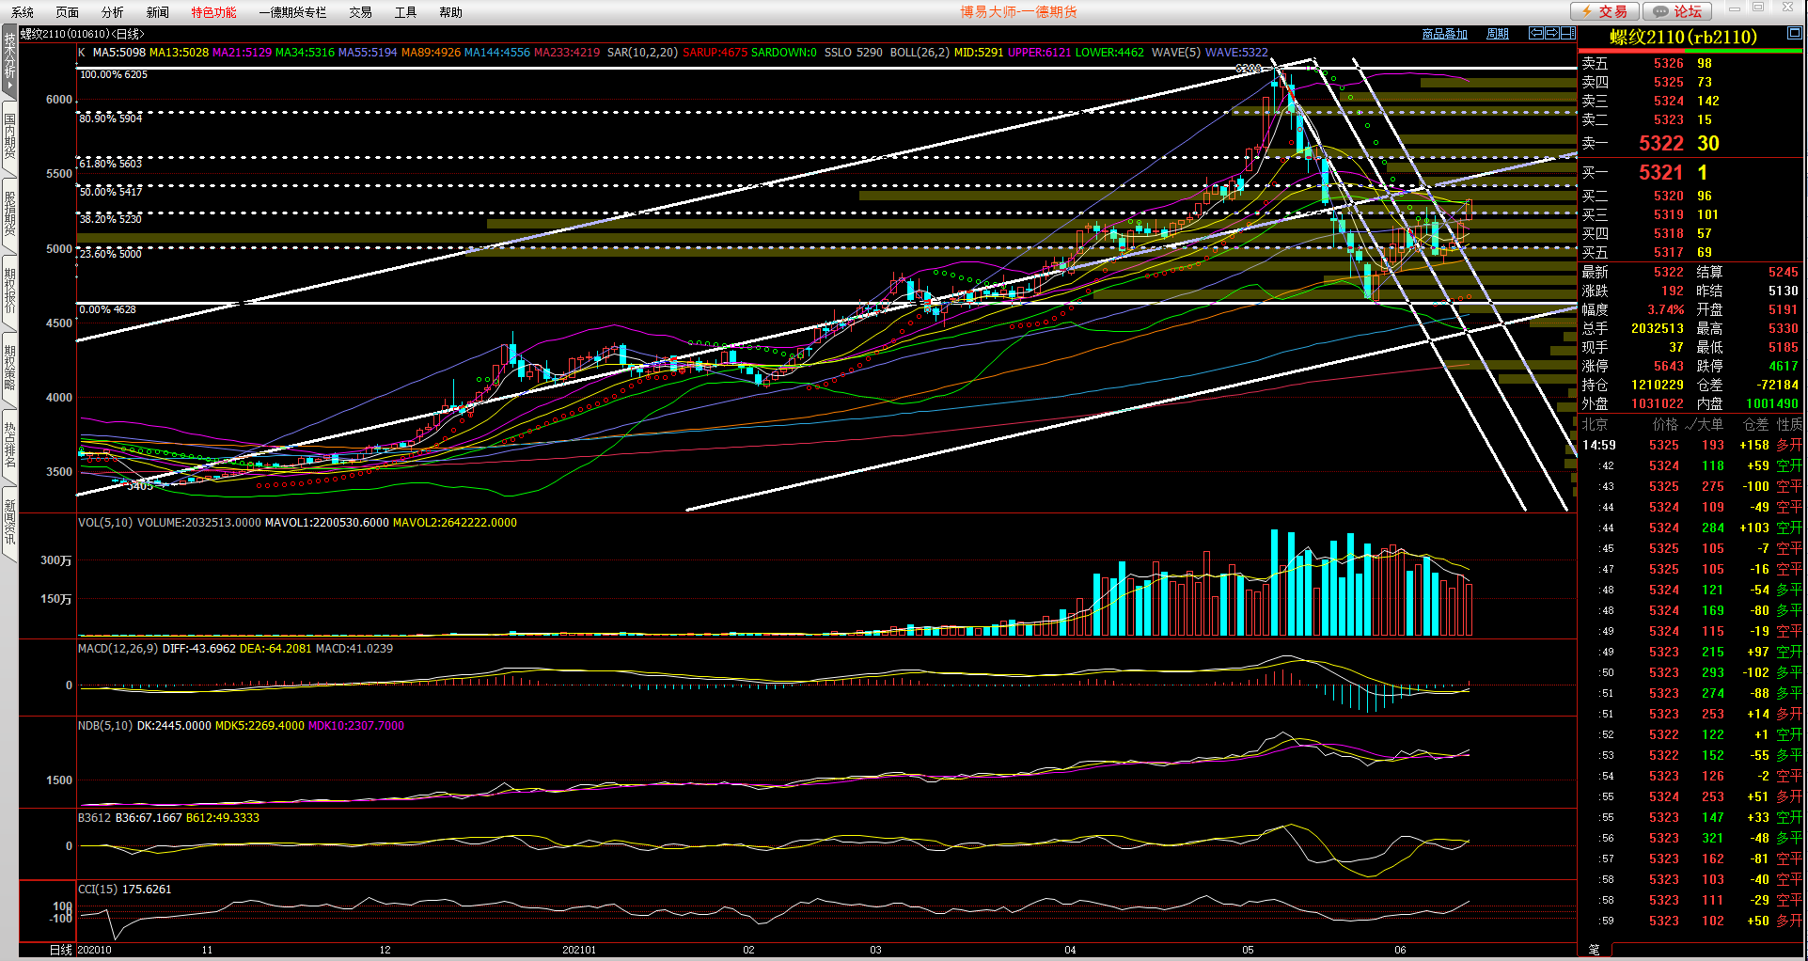Viewport: 1808px width, 961px height.
Task: Select the 笔 tab below tick list
Action: coord(1595,950)
